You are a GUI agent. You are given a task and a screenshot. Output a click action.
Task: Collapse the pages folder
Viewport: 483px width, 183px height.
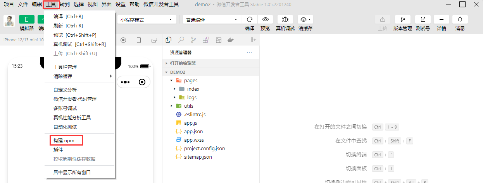pos(211,81)
